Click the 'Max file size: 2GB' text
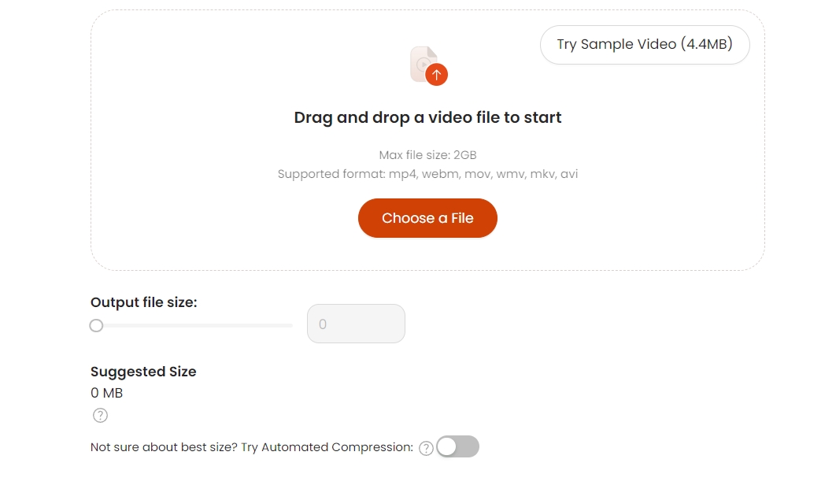Viewport: 836px width, 485px height. pyautogui.click(x=427, y=155)
